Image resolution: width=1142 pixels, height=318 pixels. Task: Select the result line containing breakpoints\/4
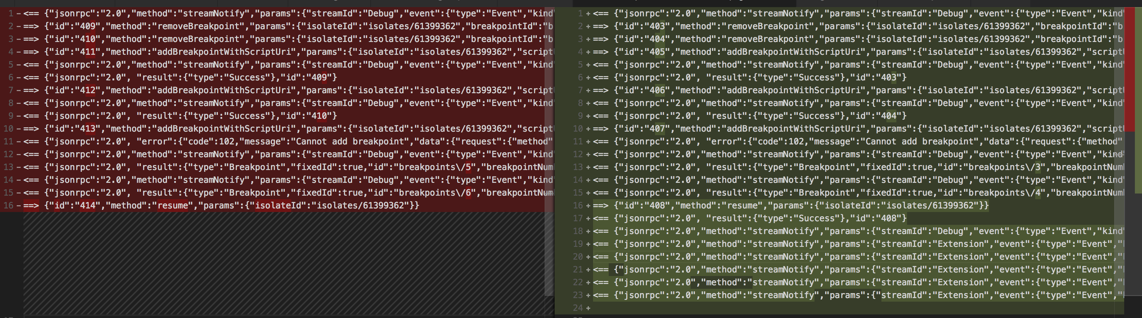pos(858,193)
